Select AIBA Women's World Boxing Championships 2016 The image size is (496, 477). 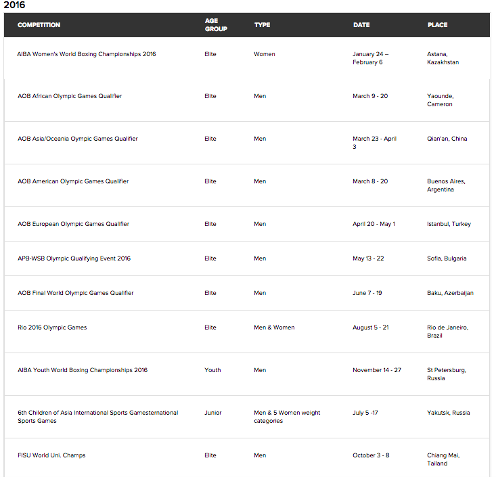pos(87,54)
